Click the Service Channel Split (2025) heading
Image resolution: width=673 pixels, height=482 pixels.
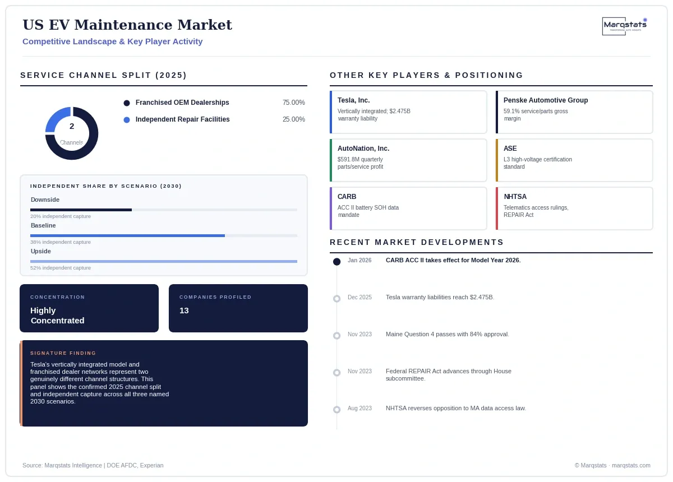tap(104, 75)
